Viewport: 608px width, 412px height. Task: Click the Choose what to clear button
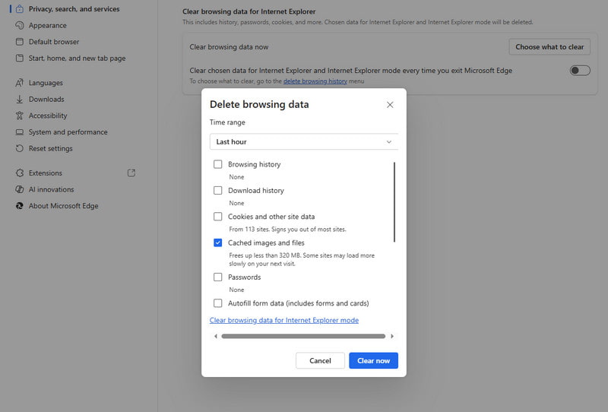point(549,47)
